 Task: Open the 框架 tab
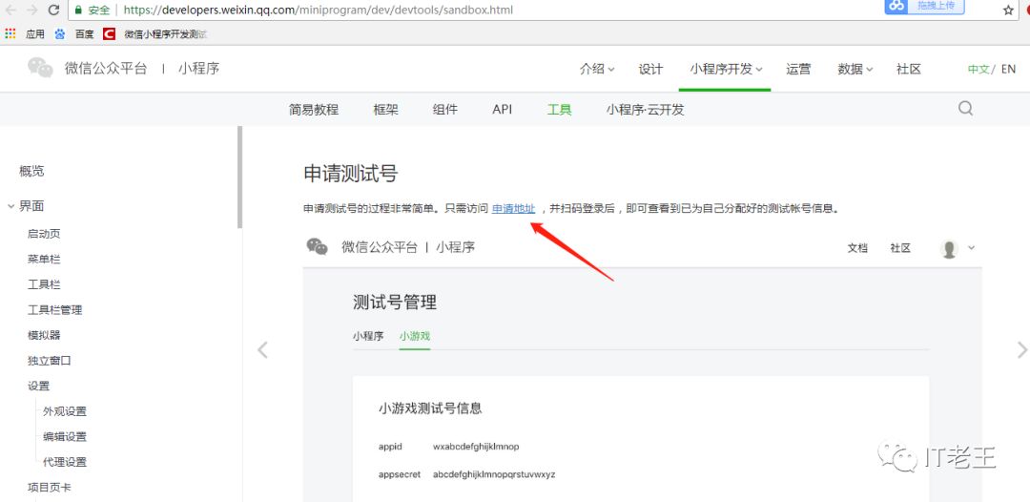(x=385, y=110)
